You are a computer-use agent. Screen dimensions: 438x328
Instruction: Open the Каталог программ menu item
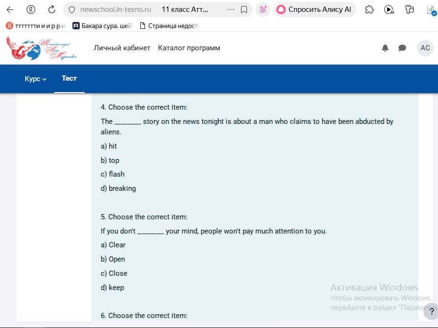tap(189, 48)
